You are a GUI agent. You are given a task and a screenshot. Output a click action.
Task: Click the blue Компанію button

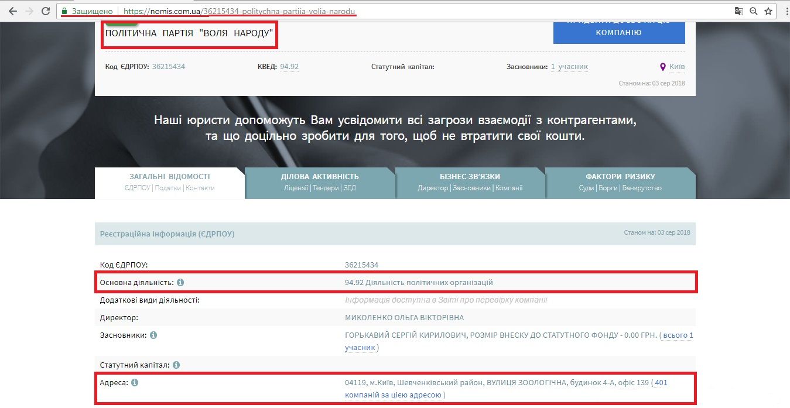click(618, 32)
